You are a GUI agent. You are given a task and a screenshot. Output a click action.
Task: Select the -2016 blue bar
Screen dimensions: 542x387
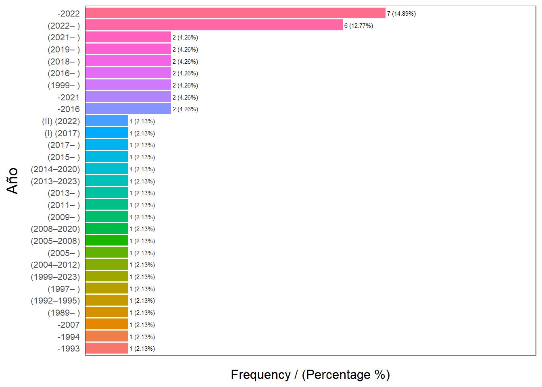tap(128, 109)
